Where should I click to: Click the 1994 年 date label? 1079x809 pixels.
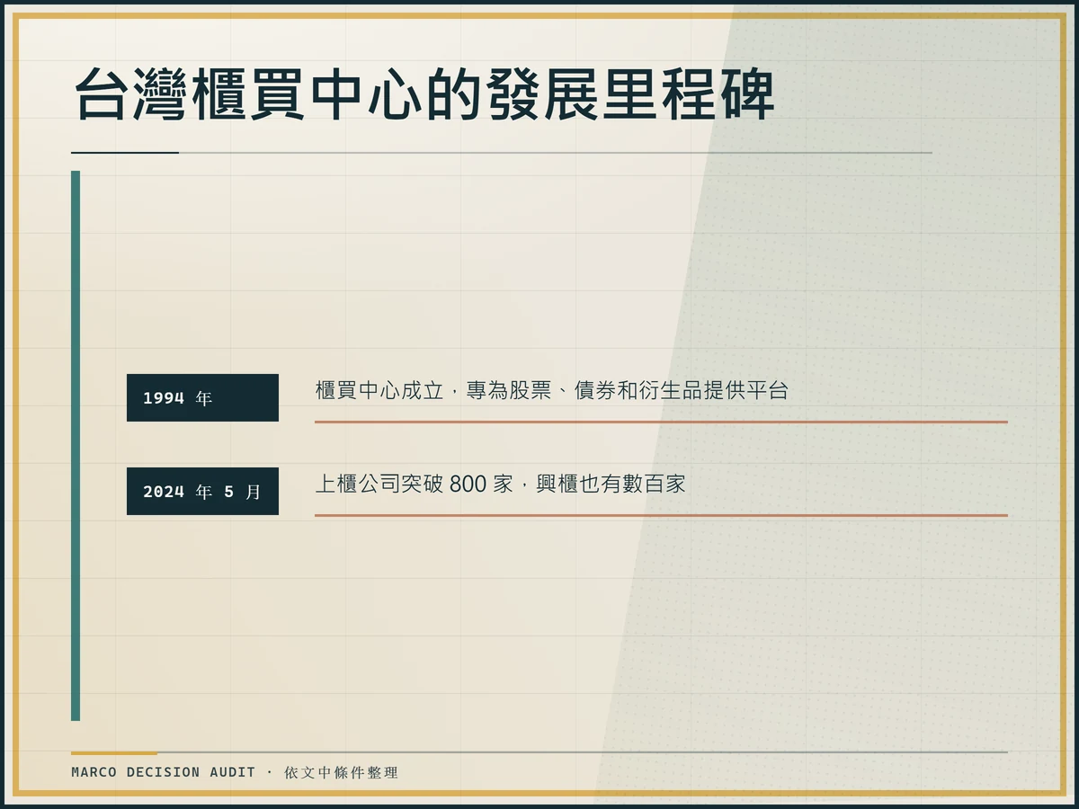coord(202,397)
